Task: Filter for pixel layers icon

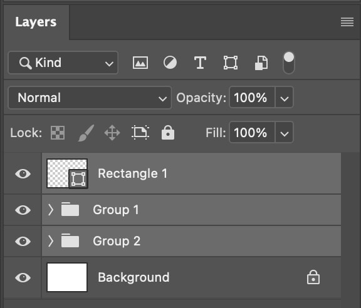Action: 140,63
